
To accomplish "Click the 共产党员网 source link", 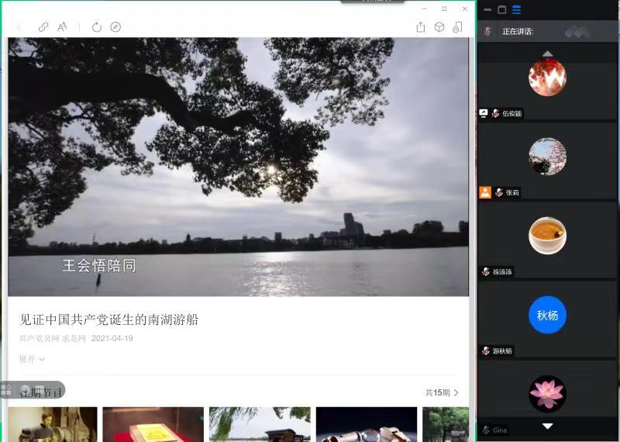I will tap(39, 339).
